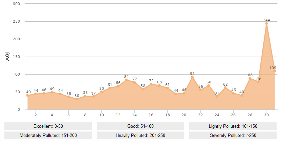
Task: Click the day 27 data point valued 40
Action: (242, 96)
